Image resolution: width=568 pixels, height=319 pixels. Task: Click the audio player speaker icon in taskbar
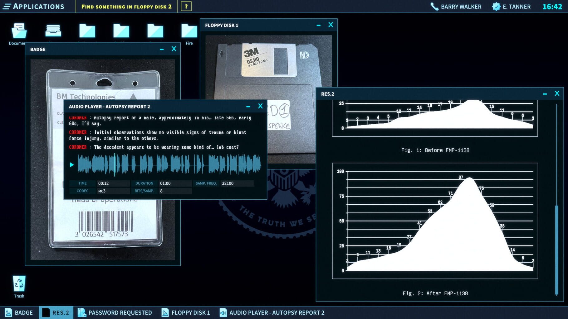pos(223,312)
